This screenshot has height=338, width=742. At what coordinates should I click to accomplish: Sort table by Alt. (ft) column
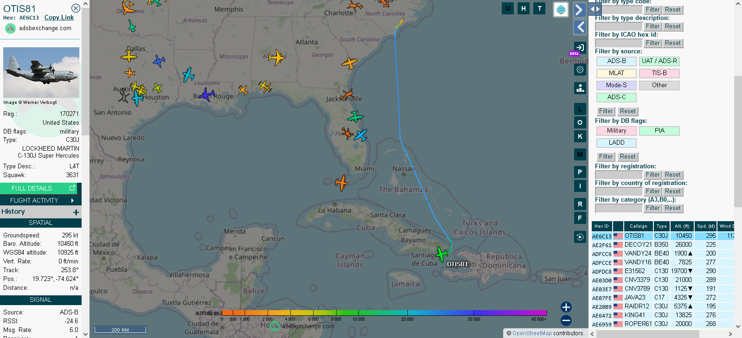682,226
